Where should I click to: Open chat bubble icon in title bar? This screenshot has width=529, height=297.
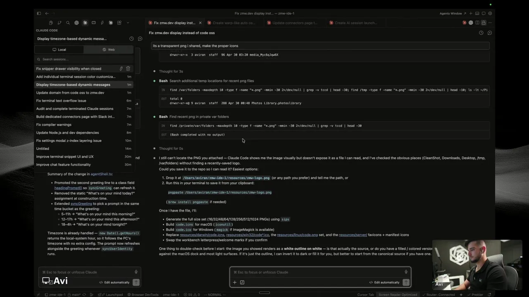tap(484, 13)
